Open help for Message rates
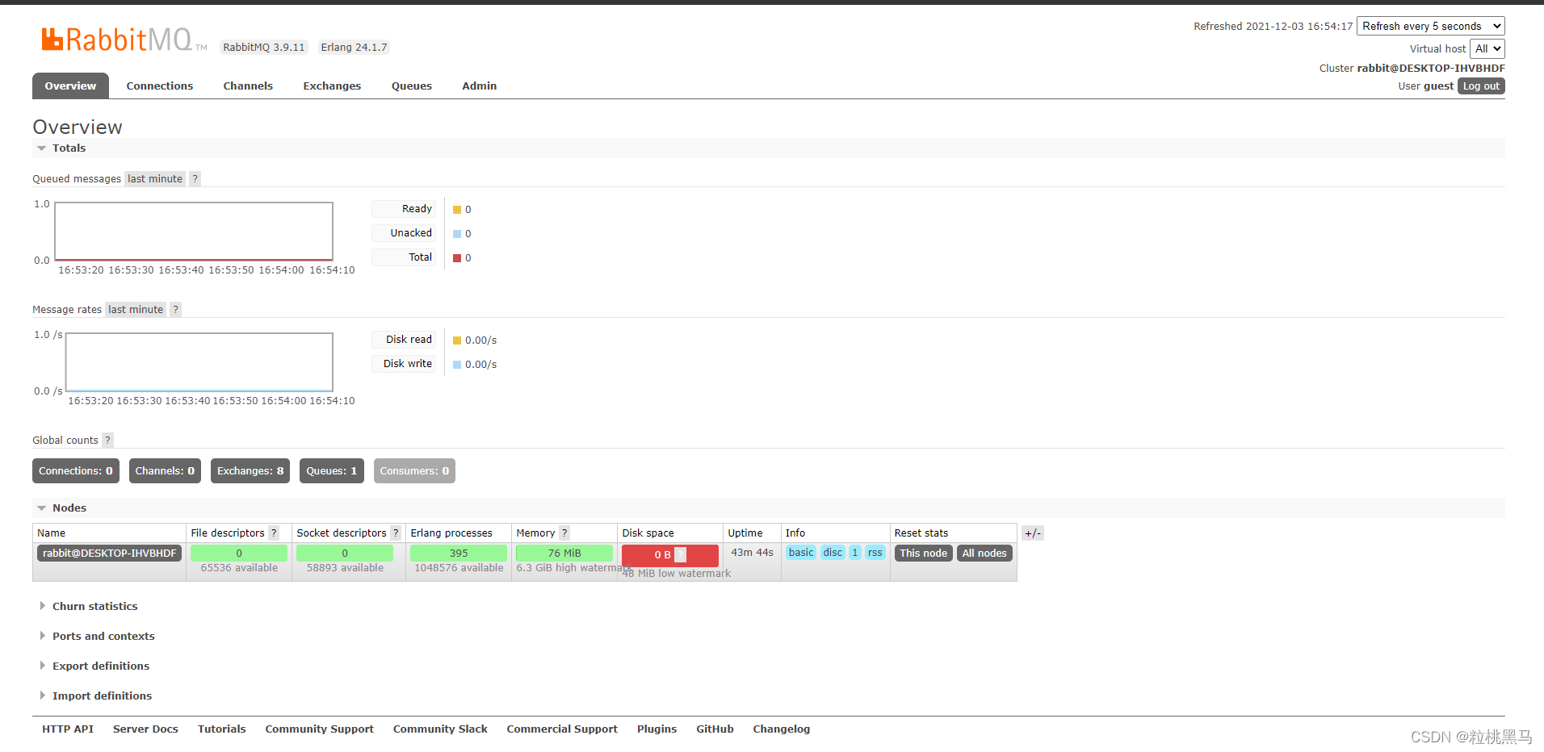 pos(175,310)
